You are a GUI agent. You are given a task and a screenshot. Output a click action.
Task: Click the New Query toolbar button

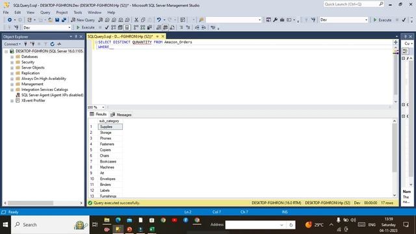tap(83, 20)
